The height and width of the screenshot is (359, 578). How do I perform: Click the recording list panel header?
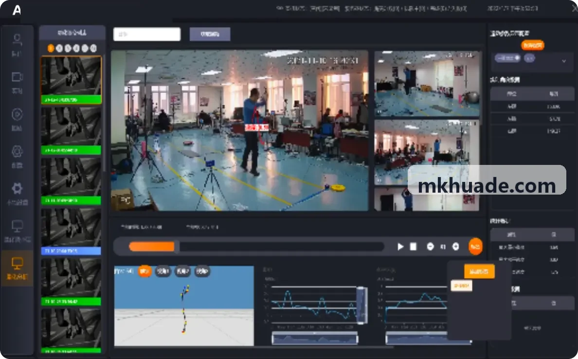tap(72, 33)
